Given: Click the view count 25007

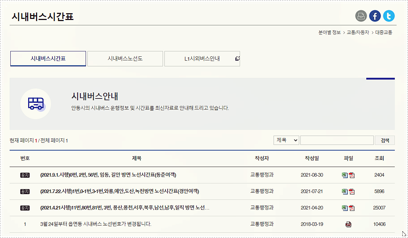Looking at the screenshot, I should click(379, 208).
